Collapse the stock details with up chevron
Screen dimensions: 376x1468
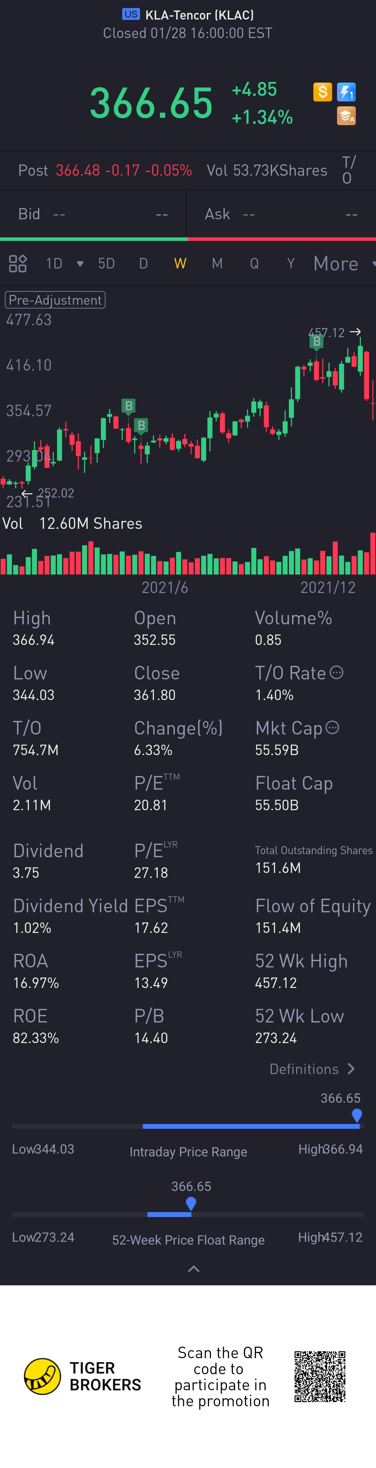[194, 1269]
